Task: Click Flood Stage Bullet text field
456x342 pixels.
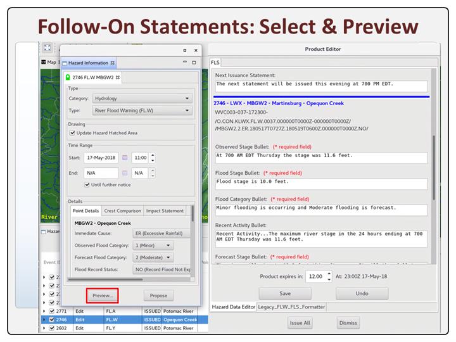Action: (x=321, y=184)
